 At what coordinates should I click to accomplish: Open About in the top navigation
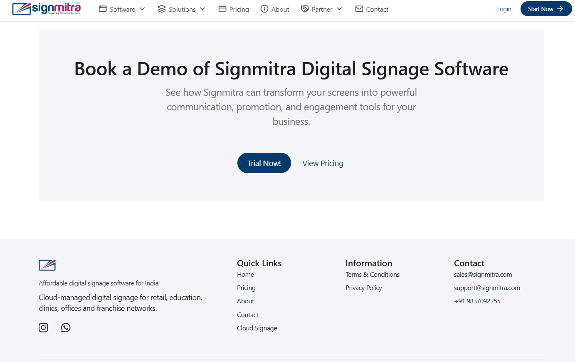tap(280, 9)
